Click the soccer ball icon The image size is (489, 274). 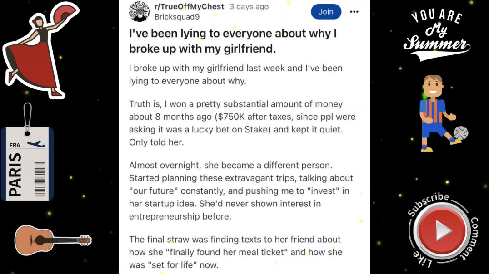pos(461,133)
